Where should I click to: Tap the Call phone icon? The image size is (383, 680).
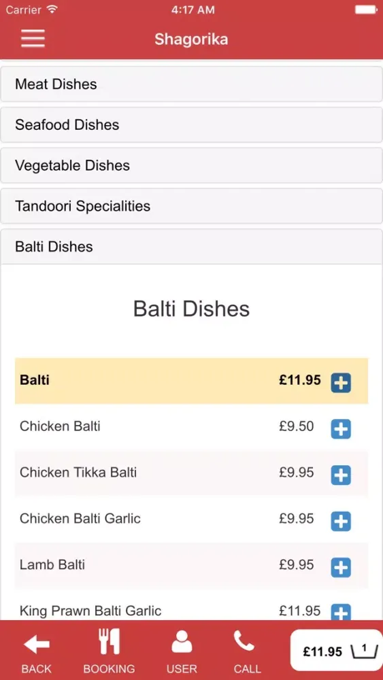click(244, 641)
